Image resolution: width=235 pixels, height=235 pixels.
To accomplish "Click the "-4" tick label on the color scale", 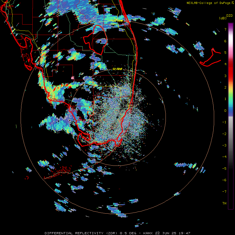I will pyautogui.click(x=224, y=157).
